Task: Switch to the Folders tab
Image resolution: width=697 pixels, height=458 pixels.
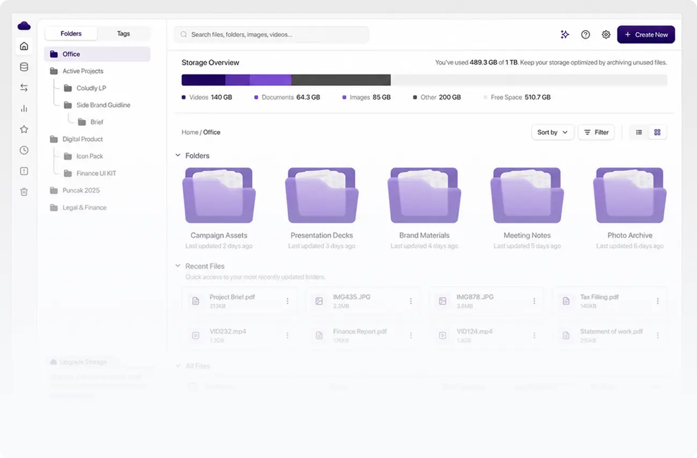Action: pyautogui.click(x=71, y=33)
